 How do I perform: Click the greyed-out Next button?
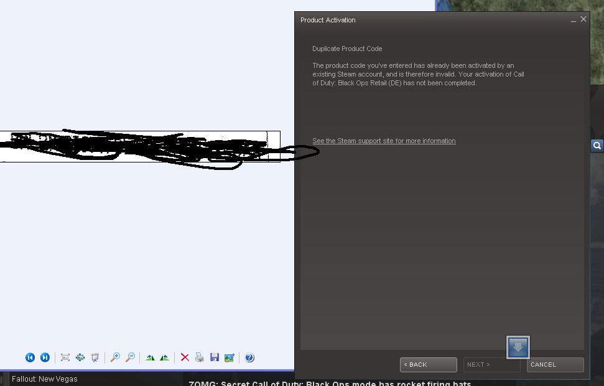[491, 364]
